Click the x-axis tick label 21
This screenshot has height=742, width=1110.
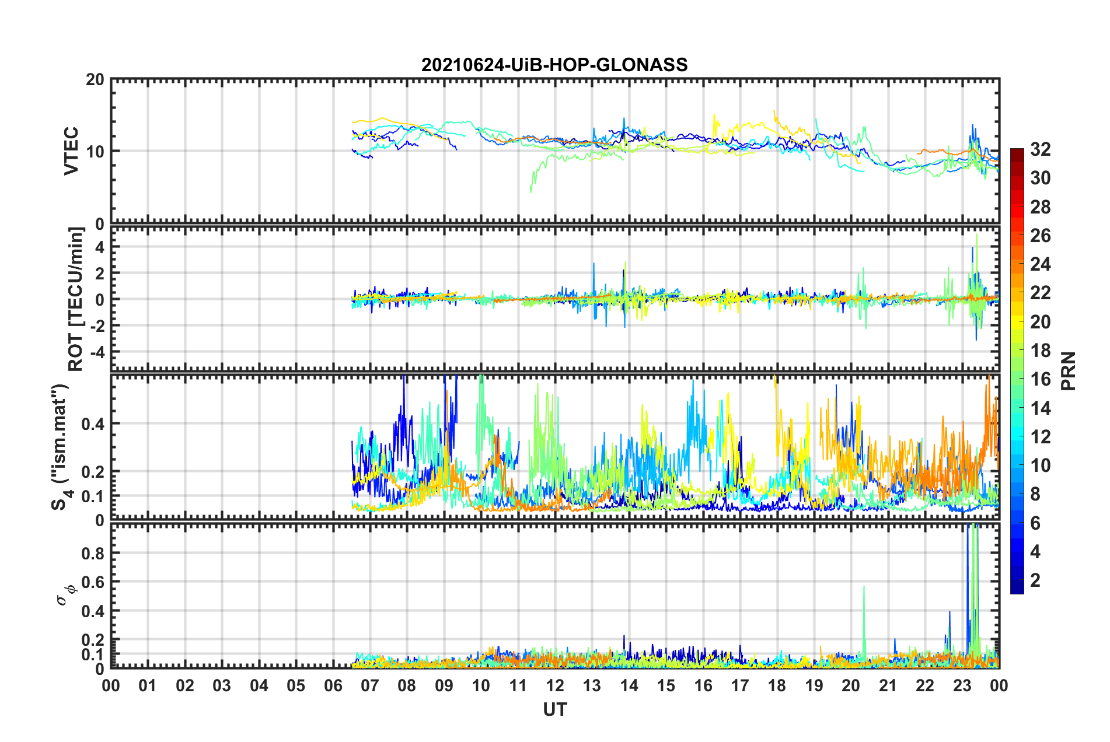coord(888,685)
